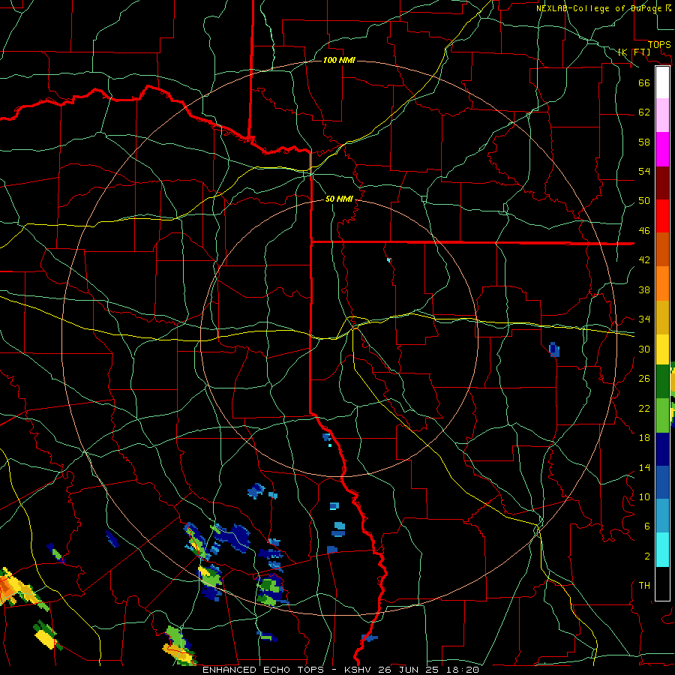
Task: Click the "30" legend value
Action: pos(644,349)
